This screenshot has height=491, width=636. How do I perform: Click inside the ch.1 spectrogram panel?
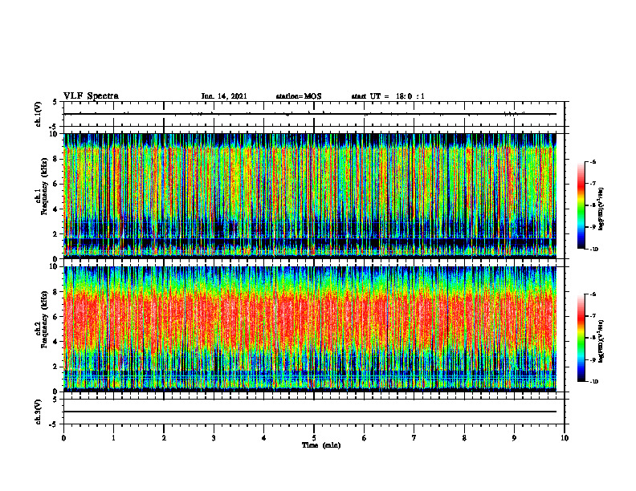click(x=310, y=196)
